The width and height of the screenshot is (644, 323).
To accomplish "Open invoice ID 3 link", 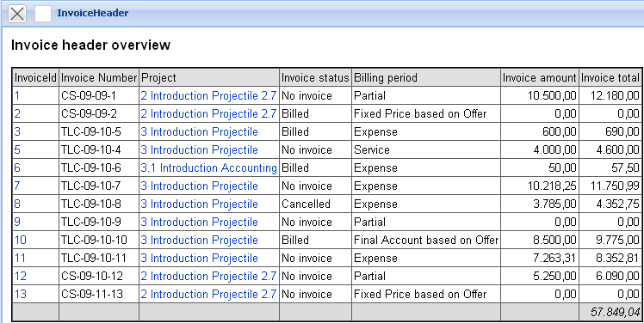I will pos(17,132).
